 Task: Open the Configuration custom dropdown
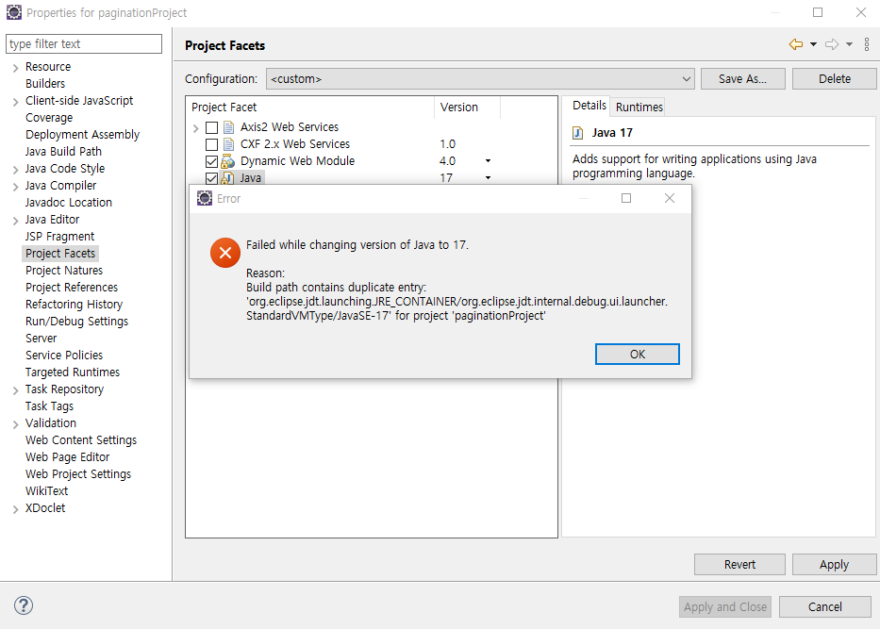click(480, 79)
